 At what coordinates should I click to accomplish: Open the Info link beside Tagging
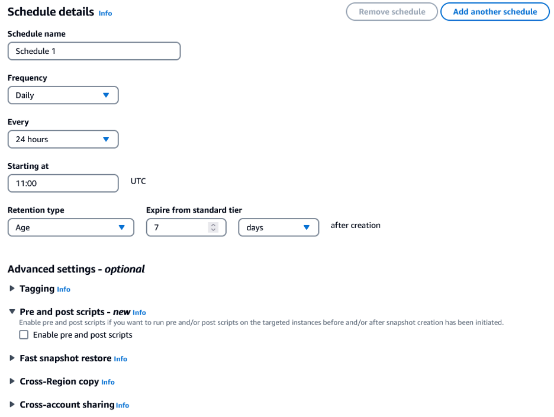click(x=64, y=289)
